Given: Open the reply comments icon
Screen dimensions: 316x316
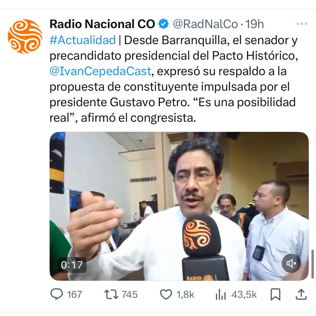Looking at the screenshot, I should pyautogui.click(x=57, y=294).
